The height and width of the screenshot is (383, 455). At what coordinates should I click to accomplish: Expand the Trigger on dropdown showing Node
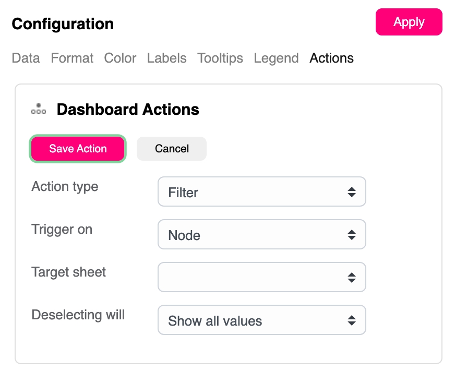pos(261,235)
